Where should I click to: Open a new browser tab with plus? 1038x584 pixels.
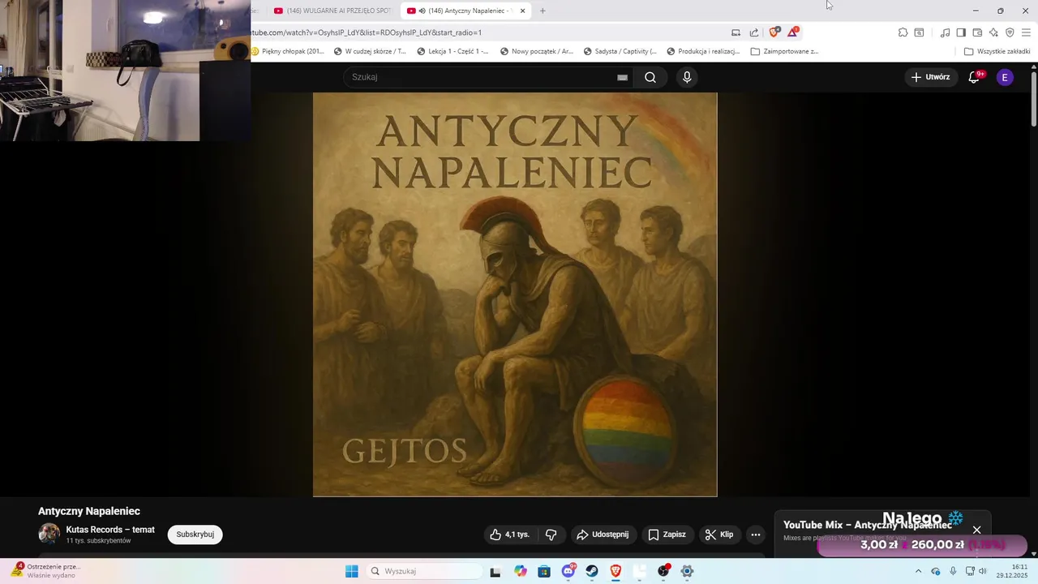coord(543,11)
